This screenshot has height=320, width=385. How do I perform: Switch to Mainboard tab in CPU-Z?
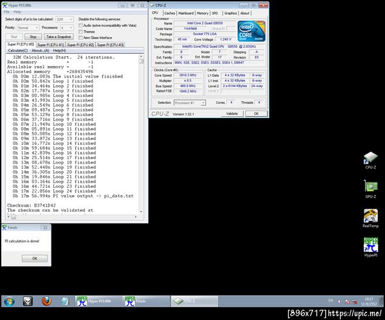pyautogui.click(x=186, y=13)
